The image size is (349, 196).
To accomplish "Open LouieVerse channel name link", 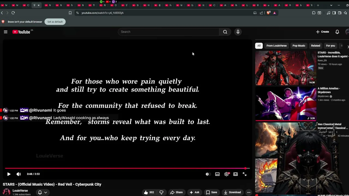I will (x=20, y=191).
